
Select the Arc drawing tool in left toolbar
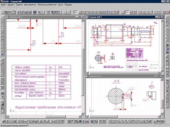[x=2, y=25]
